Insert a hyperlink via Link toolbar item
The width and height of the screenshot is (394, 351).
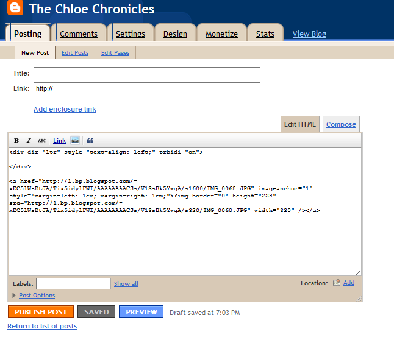point(59,141)
